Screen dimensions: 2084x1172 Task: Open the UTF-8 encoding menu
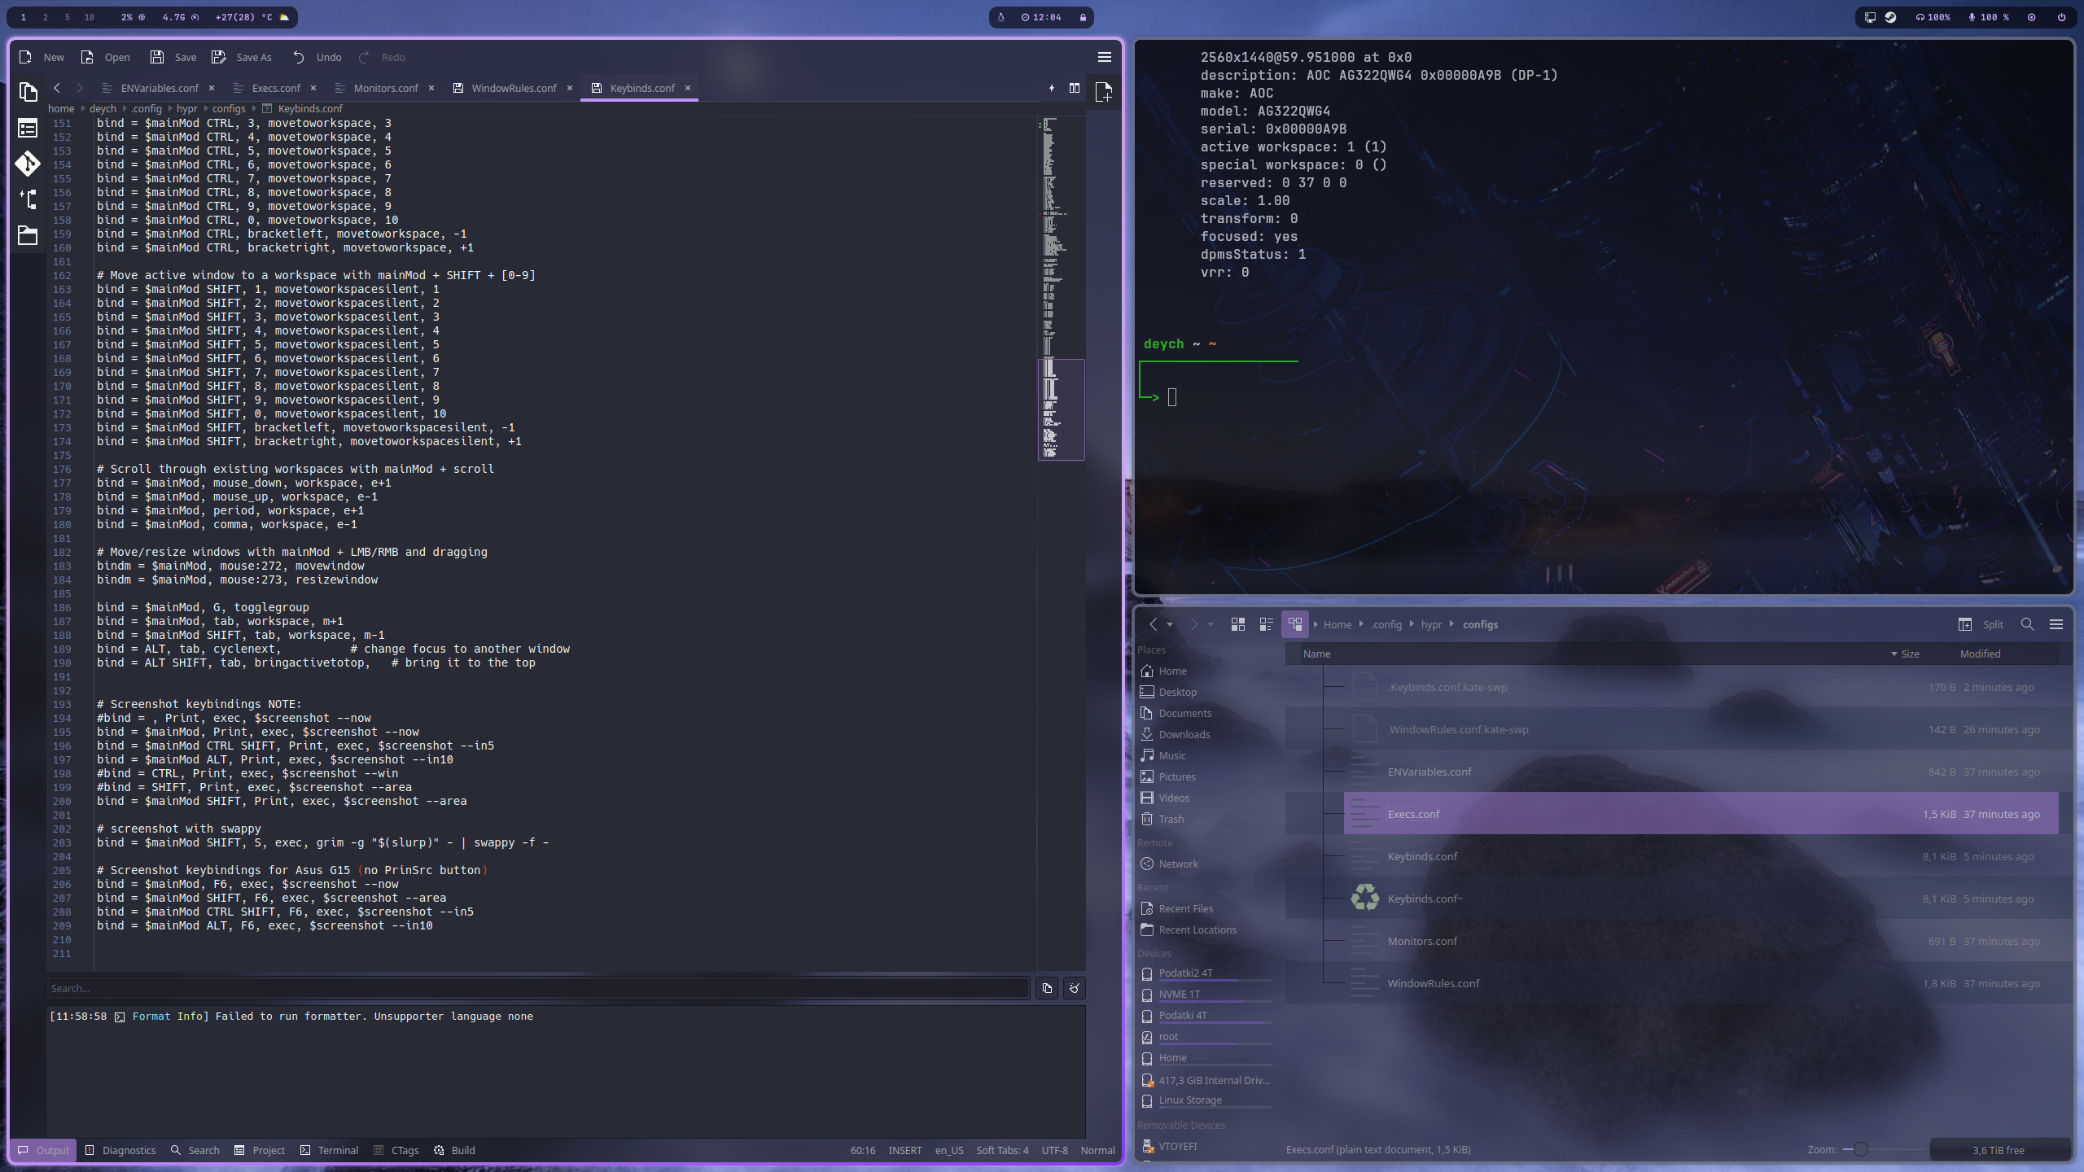coord(1054,1150)
